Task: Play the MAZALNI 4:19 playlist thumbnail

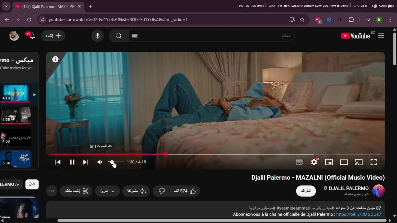Action: click(16, 93)
